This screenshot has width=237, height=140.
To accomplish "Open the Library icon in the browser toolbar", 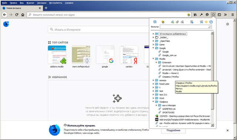I will coord(195,15).
